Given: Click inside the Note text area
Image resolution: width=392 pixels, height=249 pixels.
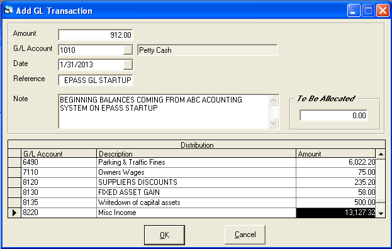Looking at the screenshot, I should tap(164, 111).
